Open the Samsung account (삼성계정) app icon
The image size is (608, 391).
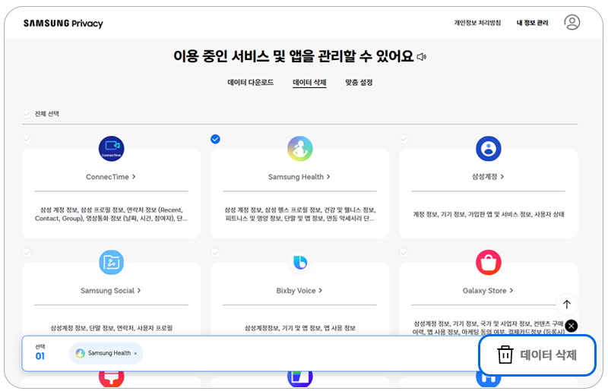point(488,149)
